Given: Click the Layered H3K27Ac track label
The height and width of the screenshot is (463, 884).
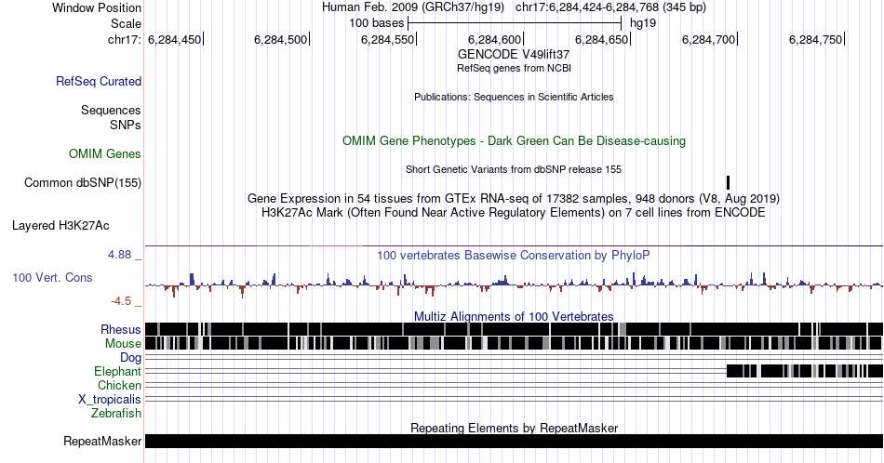Looking at the screenshot, I should tap(60, 225).
